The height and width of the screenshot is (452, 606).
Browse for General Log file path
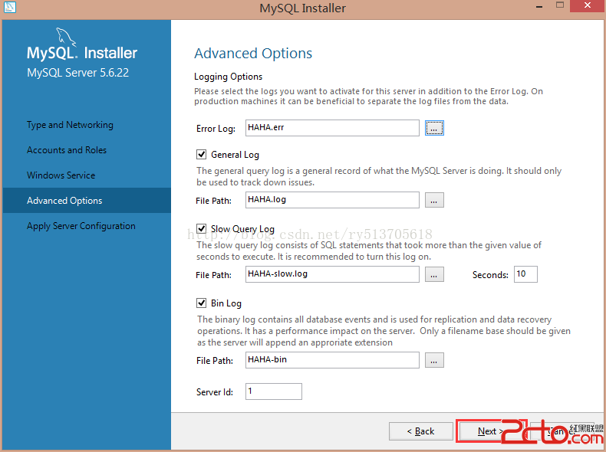434,200
